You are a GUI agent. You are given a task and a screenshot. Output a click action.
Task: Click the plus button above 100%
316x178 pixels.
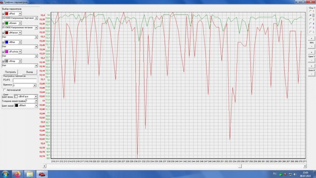(x=311, y=38)
